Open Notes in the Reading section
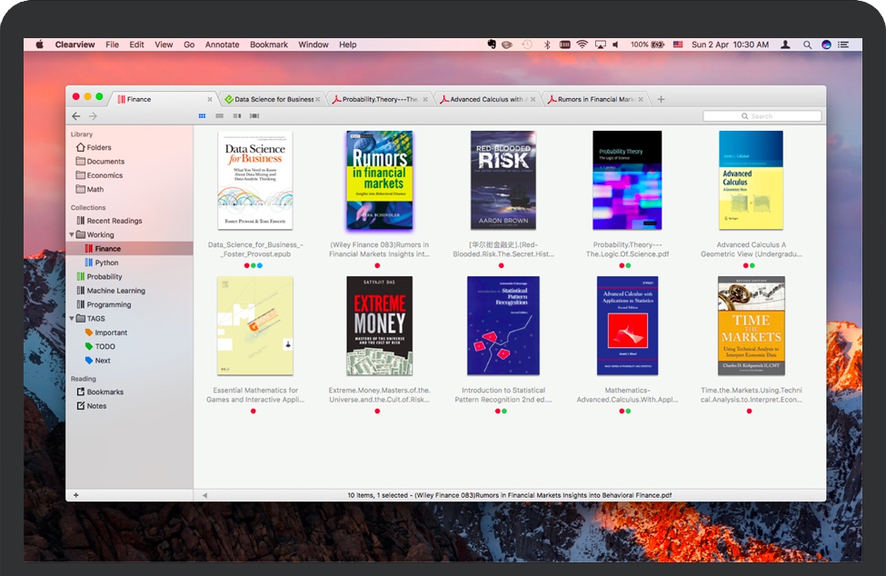 coord(96,406)
